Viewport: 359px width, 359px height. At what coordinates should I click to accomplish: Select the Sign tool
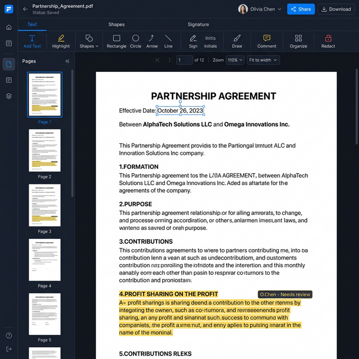[x=193, y=42]
